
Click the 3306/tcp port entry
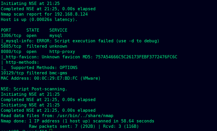(x=11, y=36)
